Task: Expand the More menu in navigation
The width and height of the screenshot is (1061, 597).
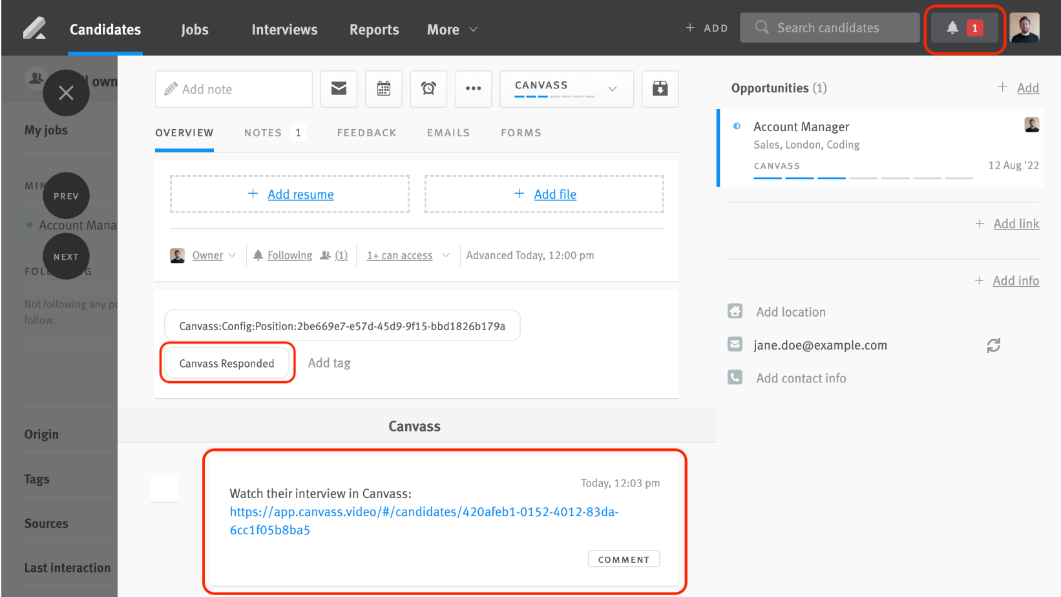Action: [x=452, y=30]
